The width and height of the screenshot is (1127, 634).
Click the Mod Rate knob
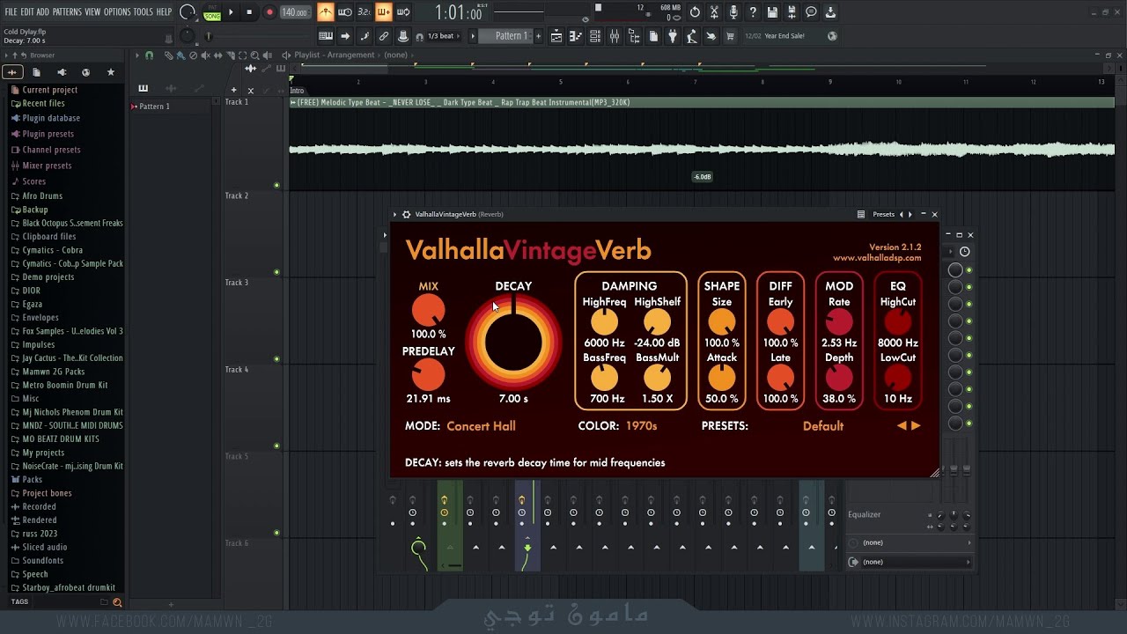tap(839, 322)
